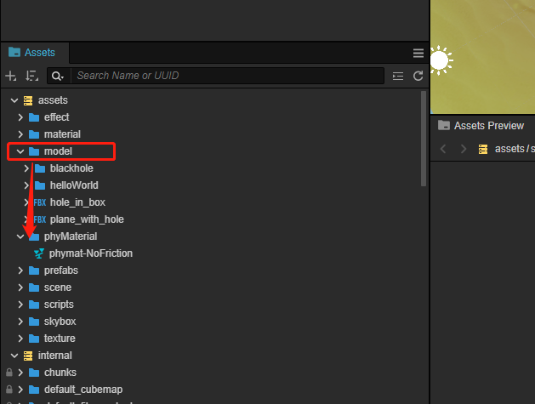
Task: Select the effect folder icon
Action: point(34,117)
